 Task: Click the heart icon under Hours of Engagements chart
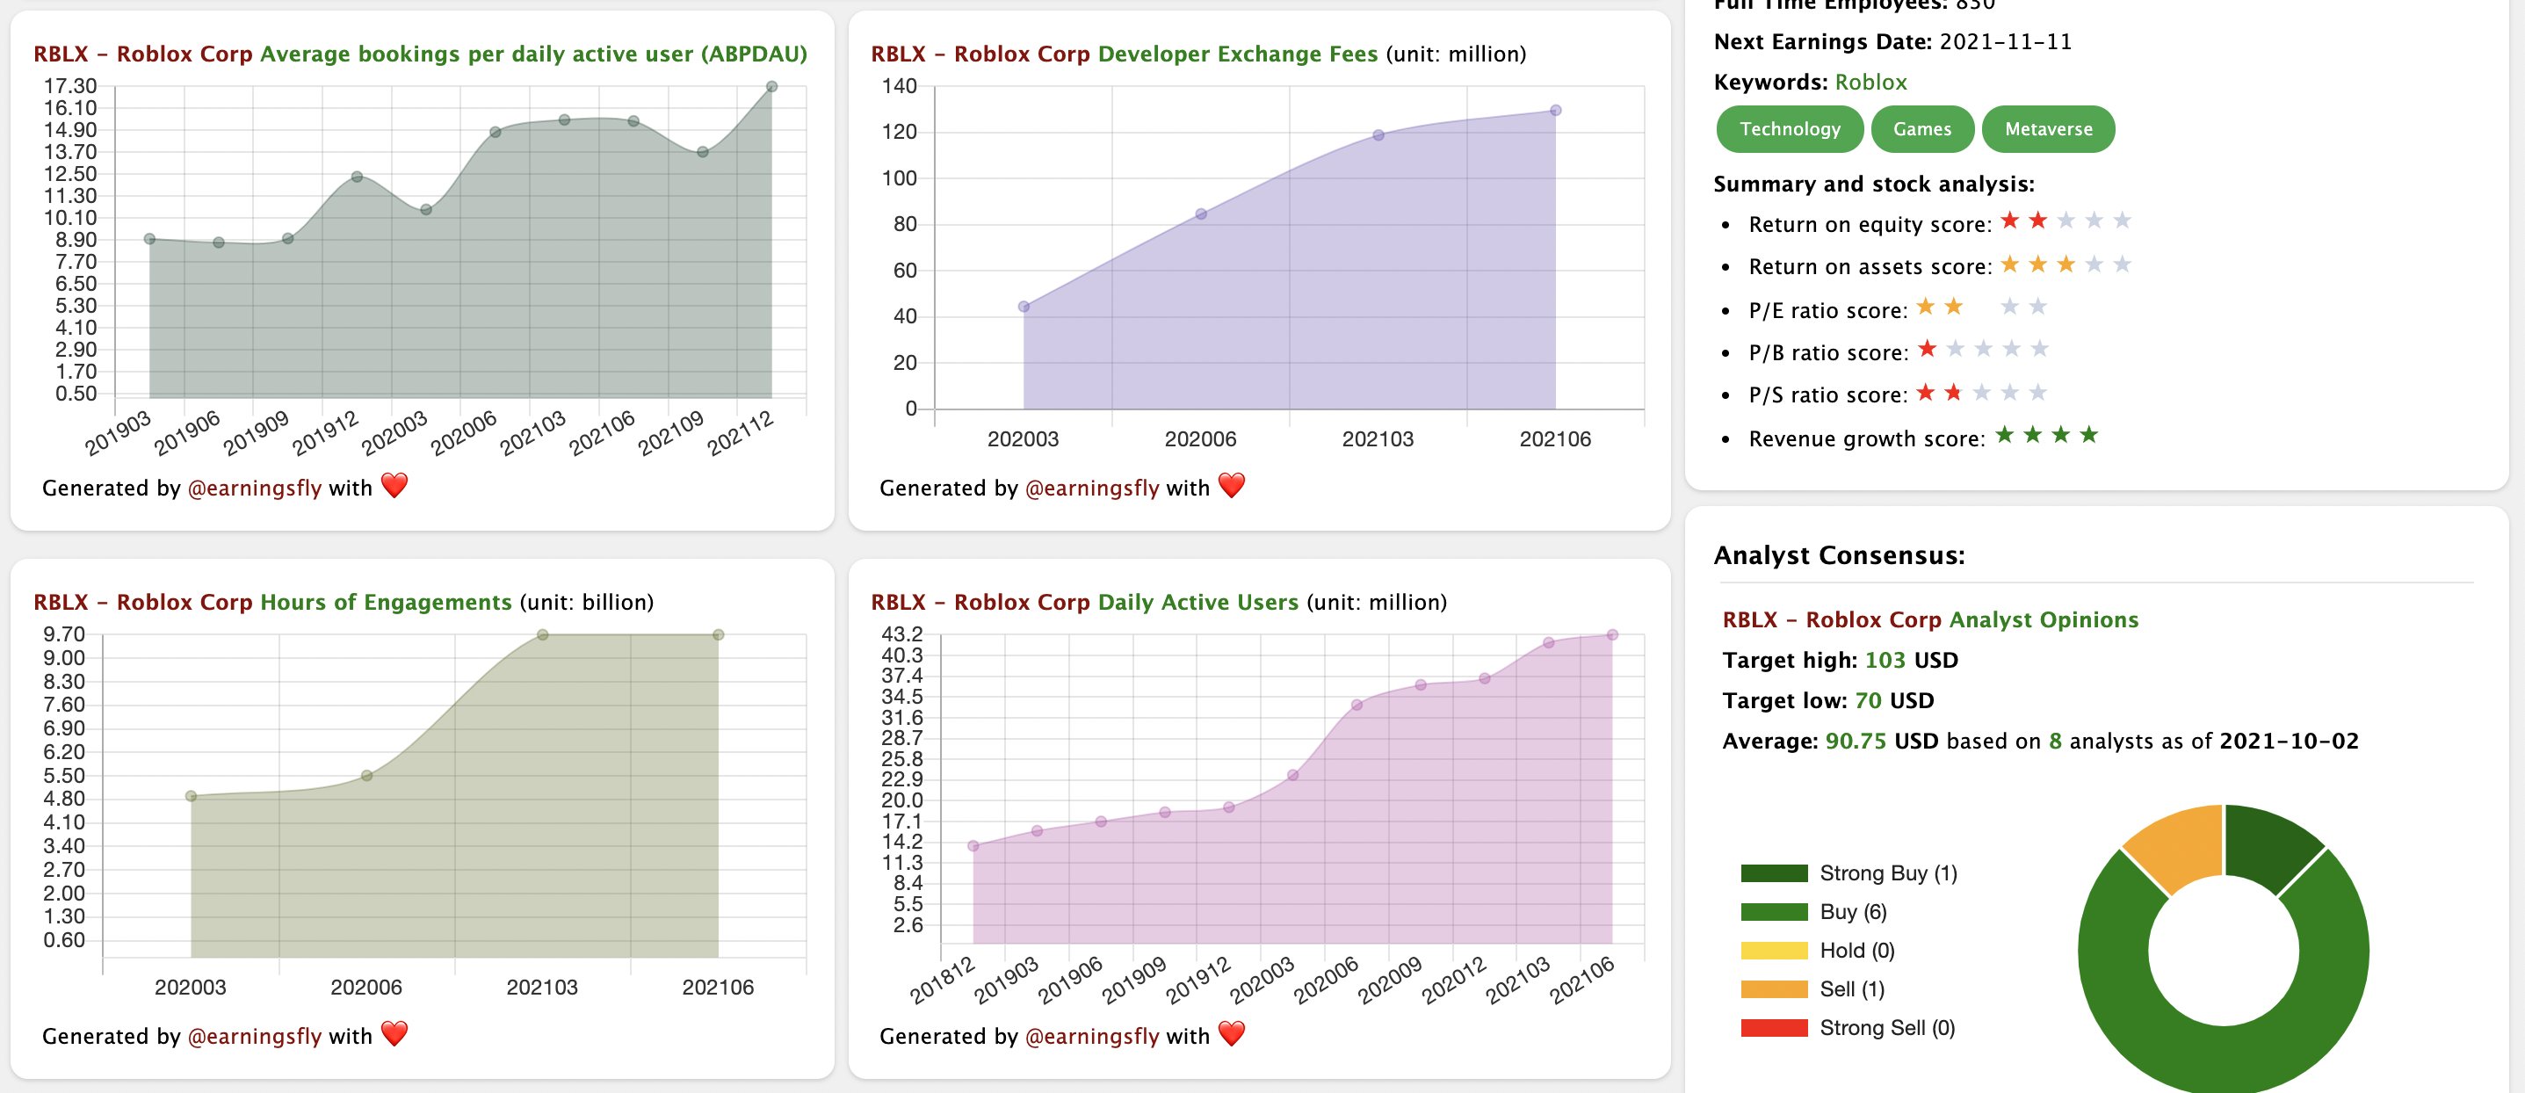[394, 1033]
